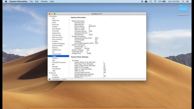The width and height of the screenshot is (194, 109).
Task: Open the File menu
Action: pos(31,2)
